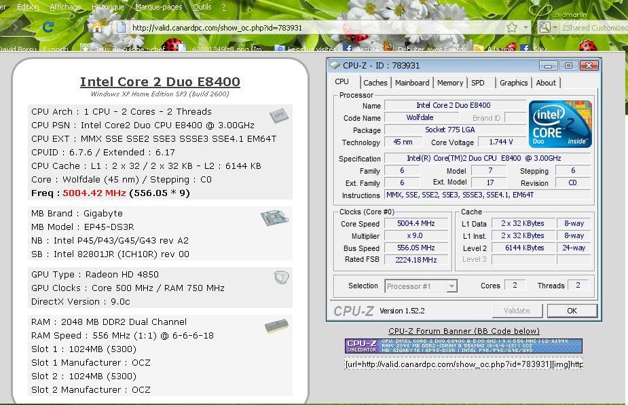Switch to the Caches tab
Screen dimensions: 628x405
375,83
